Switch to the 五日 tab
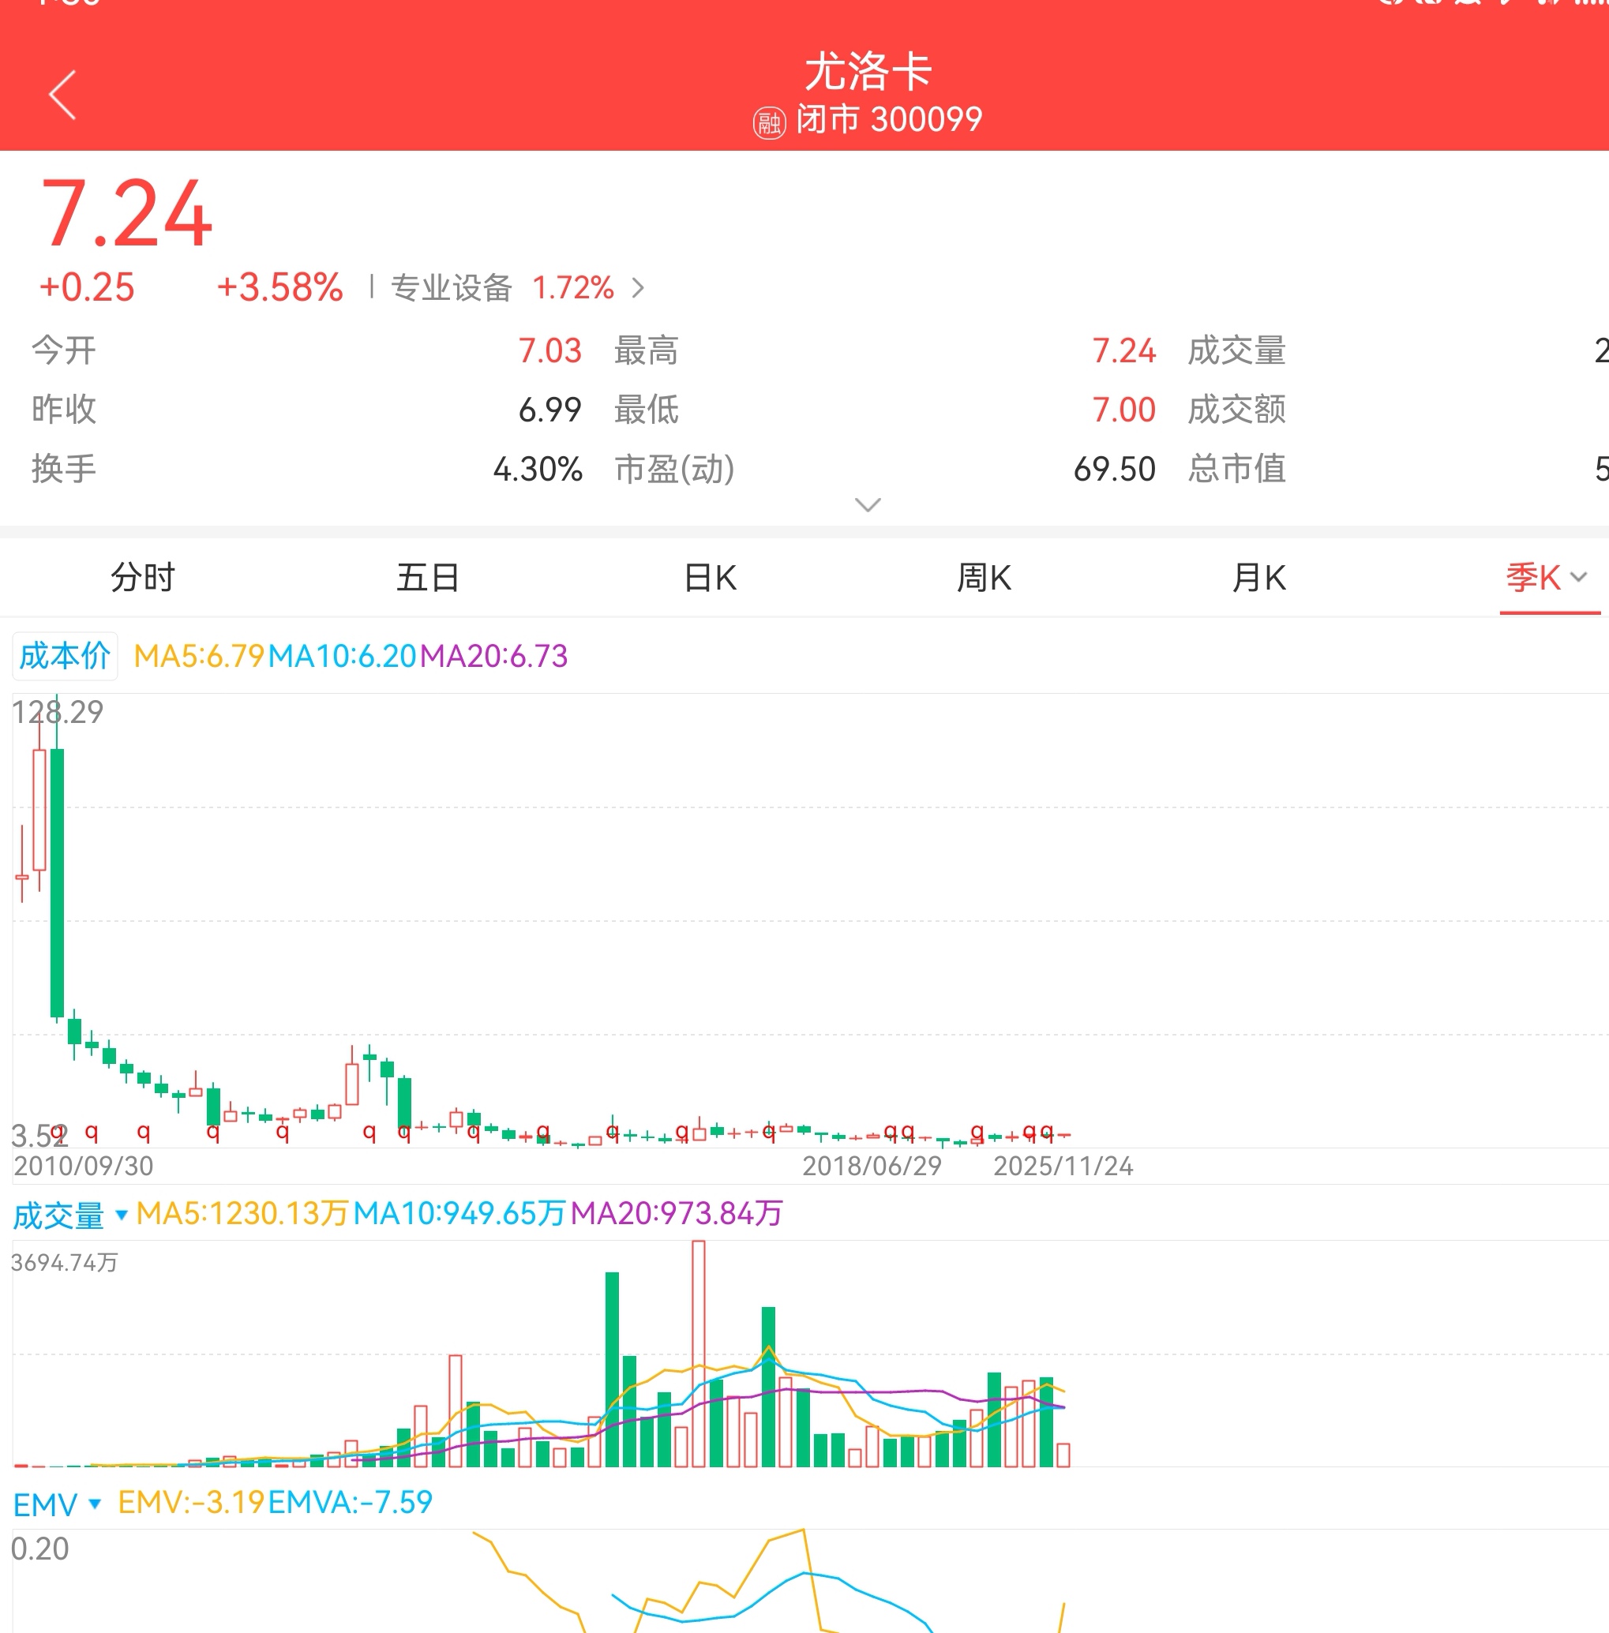The height and width of the screenshot is (1633, 1609). tap(428, 578)
